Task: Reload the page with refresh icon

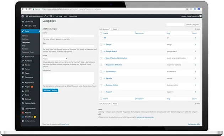Action: 30,9
